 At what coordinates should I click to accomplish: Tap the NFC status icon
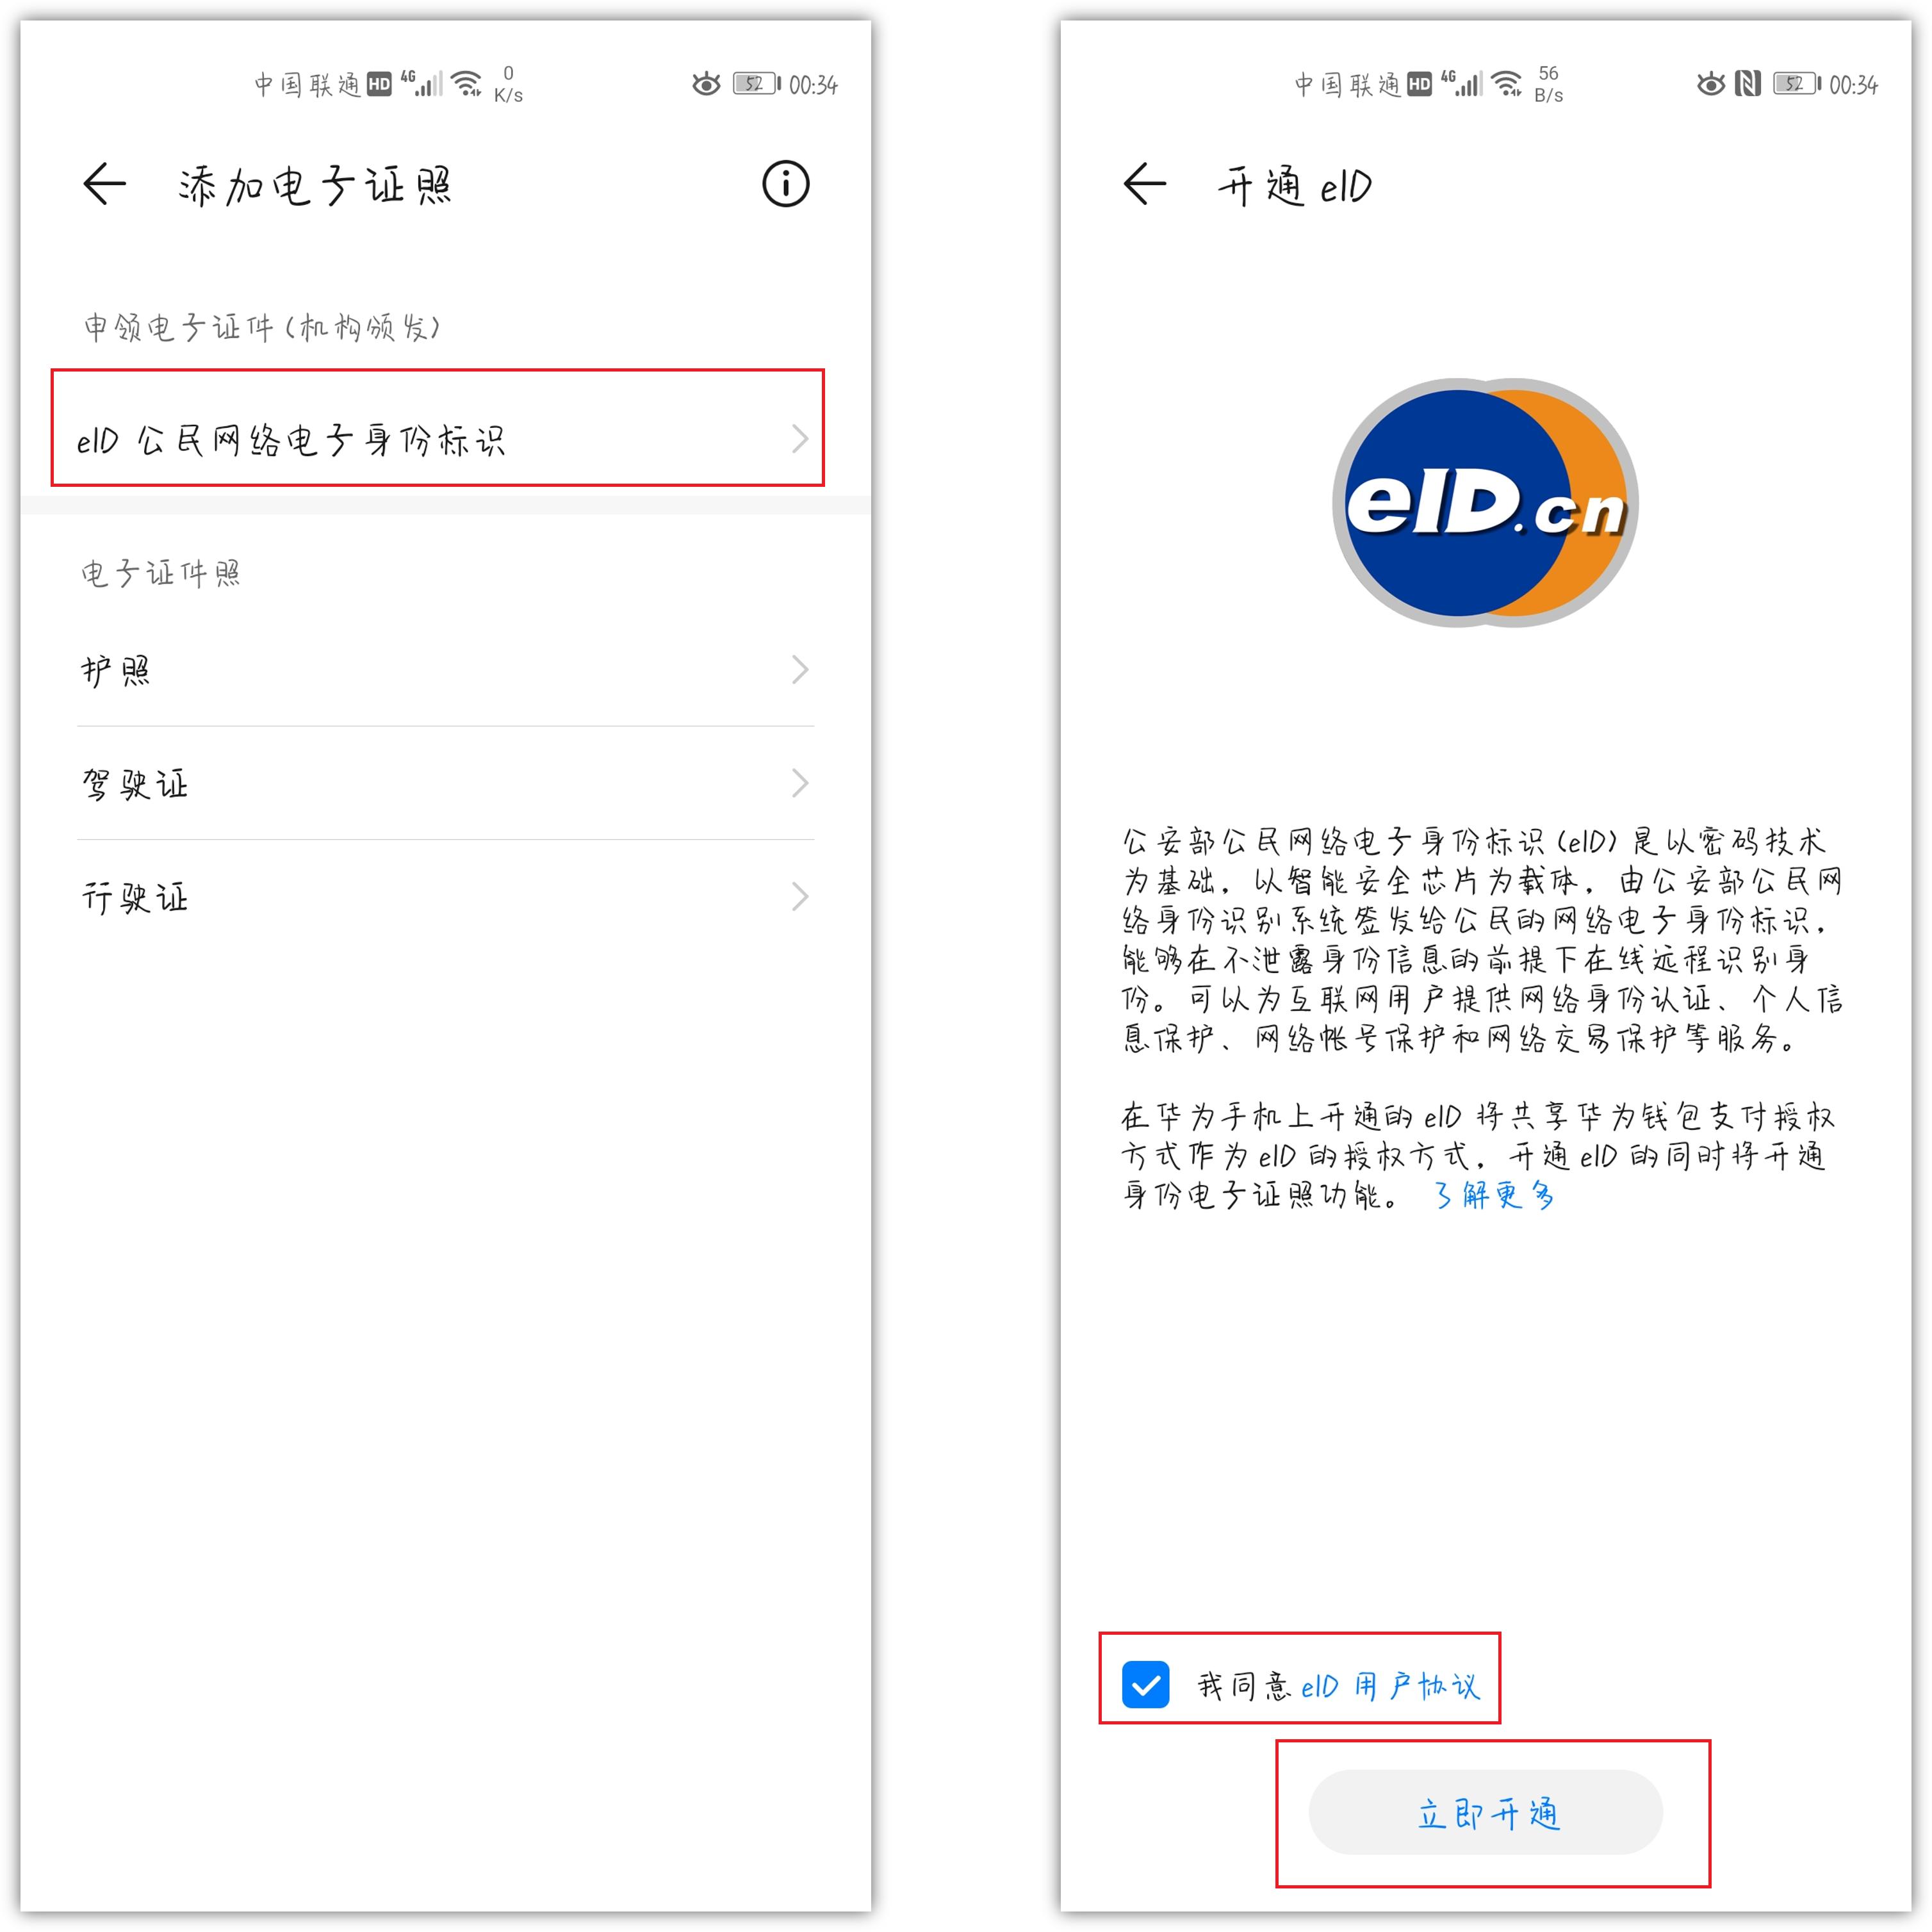pos(1747,84)
